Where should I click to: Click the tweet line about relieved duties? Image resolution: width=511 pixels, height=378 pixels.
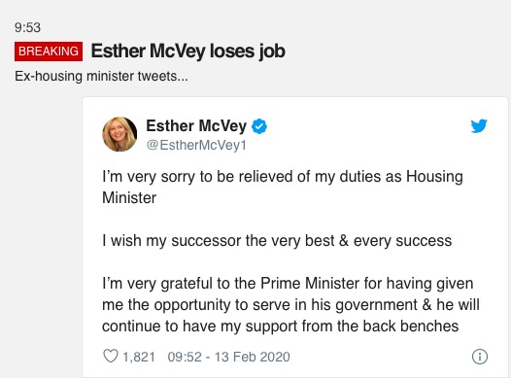283,187
